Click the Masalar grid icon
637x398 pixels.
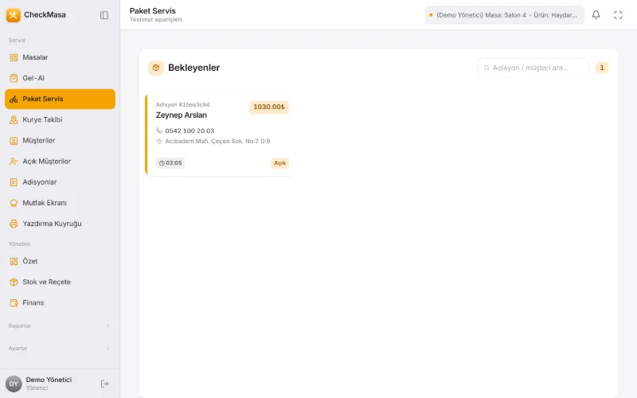tap(14, 57)
